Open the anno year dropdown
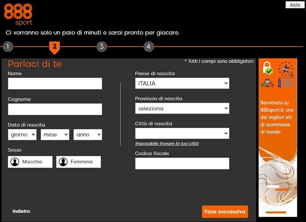The width and height of the screenshot is (306, 222). [x=87, y=135]
